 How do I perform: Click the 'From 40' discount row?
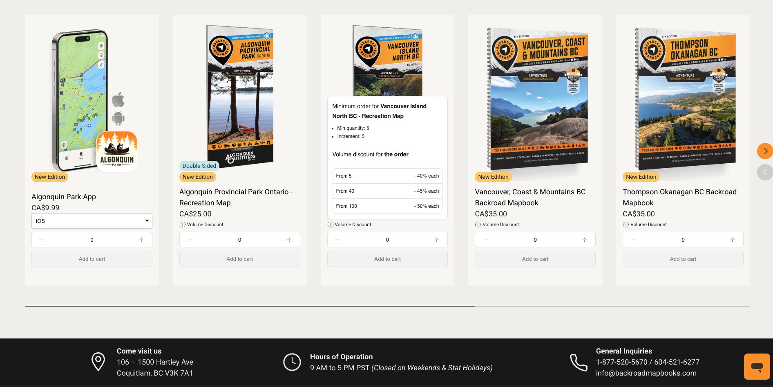tap(387, 191)
